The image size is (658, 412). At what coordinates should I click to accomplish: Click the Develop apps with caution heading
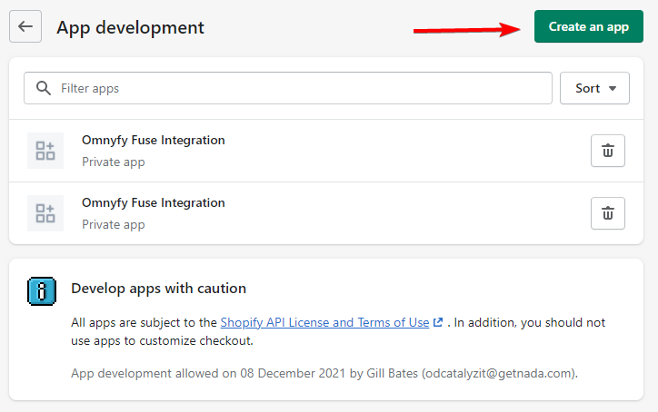pos(159,289)
